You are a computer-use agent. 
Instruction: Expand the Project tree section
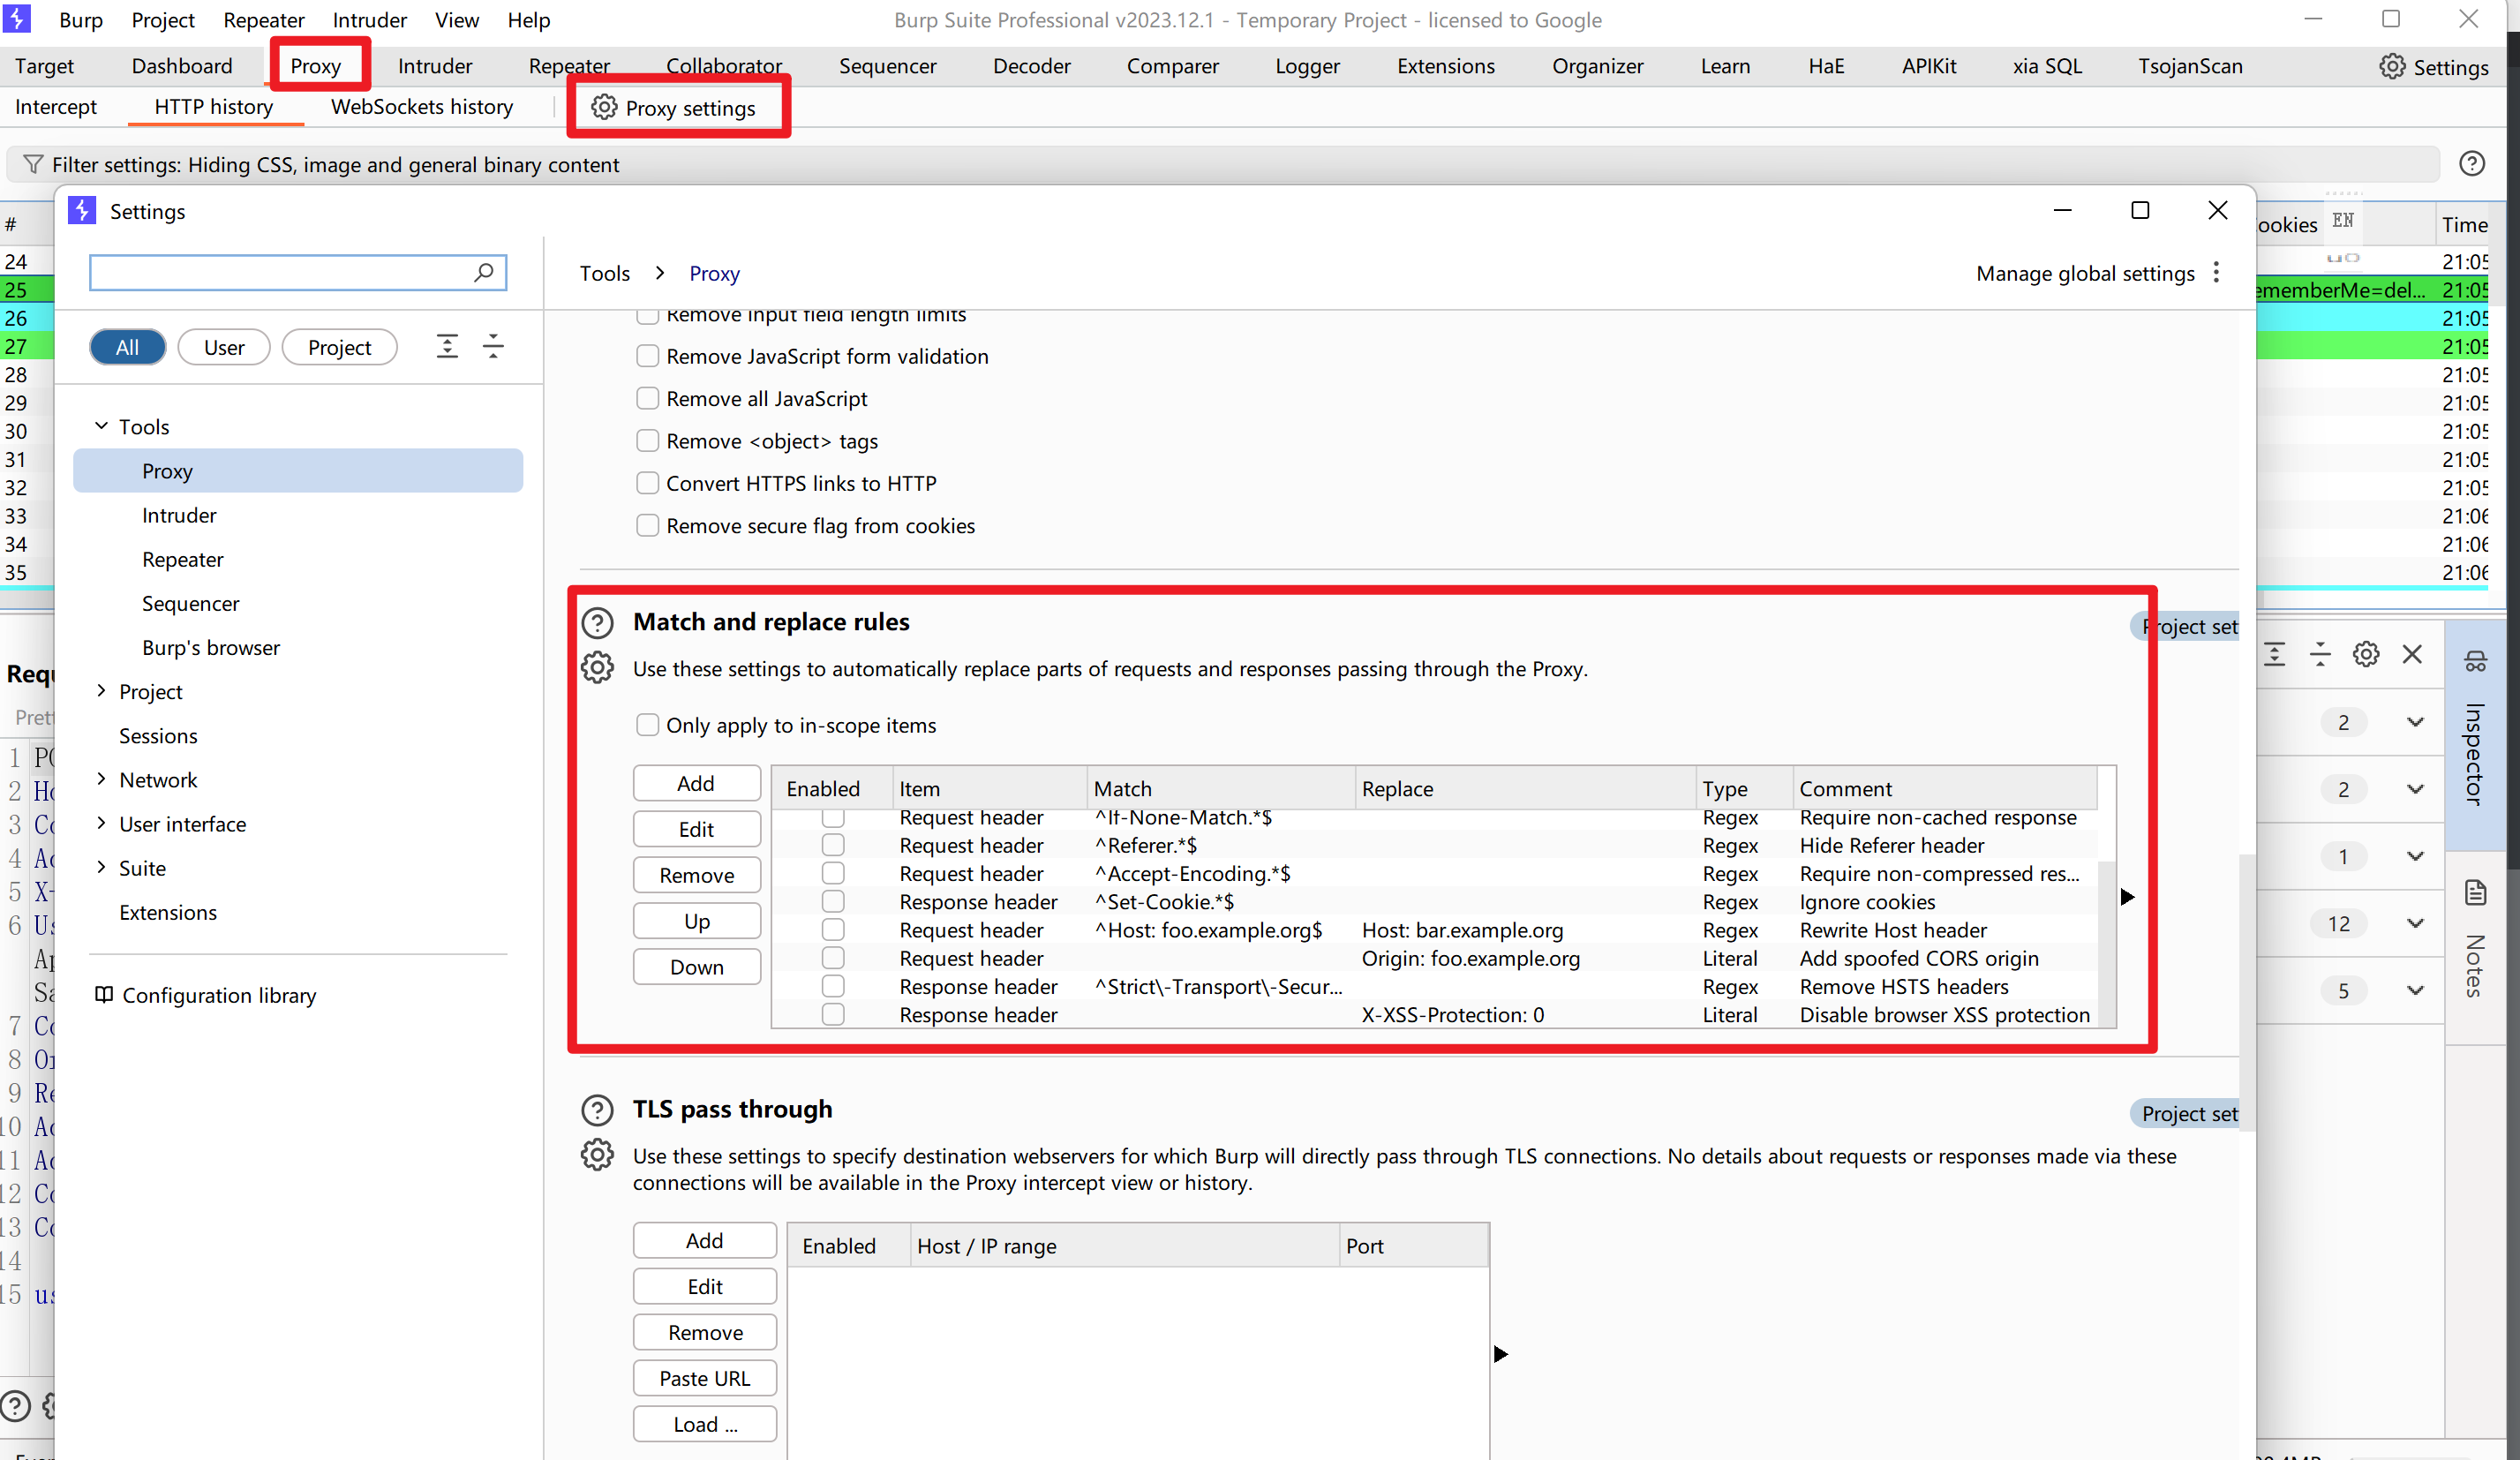pyautogui.click(x=101, y=691)
